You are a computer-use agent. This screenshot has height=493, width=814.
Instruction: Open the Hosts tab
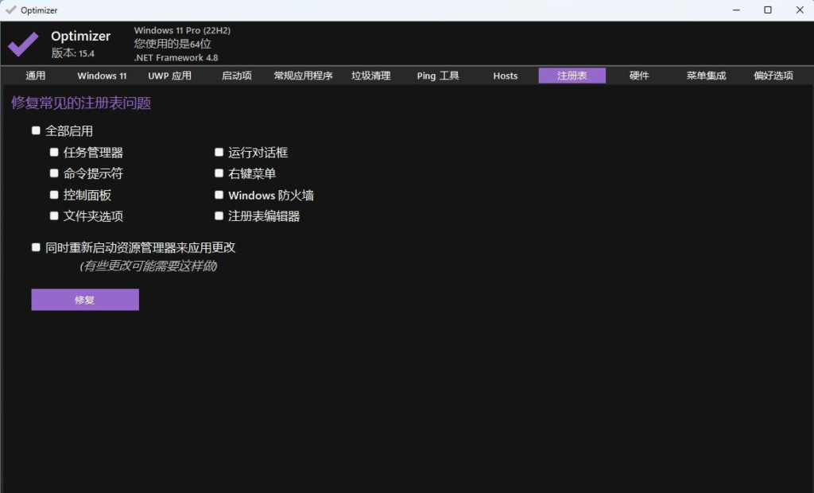click(505, 76)
